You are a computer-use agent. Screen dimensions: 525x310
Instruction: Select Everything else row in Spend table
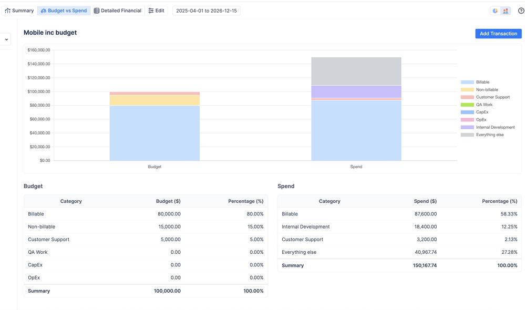pos(399,252)
